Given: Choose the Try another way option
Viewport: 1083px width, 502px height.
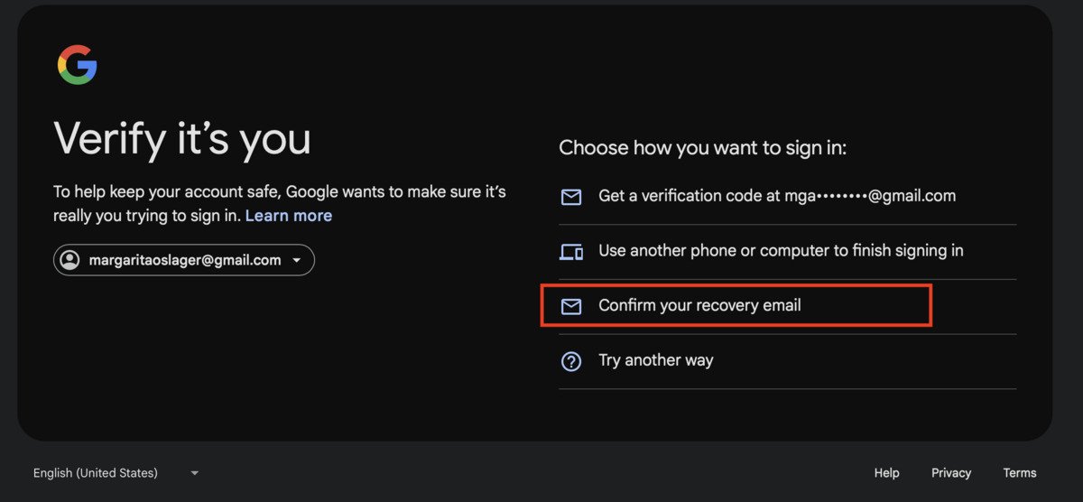Looking at the screenshot, I should click(656, 360).
